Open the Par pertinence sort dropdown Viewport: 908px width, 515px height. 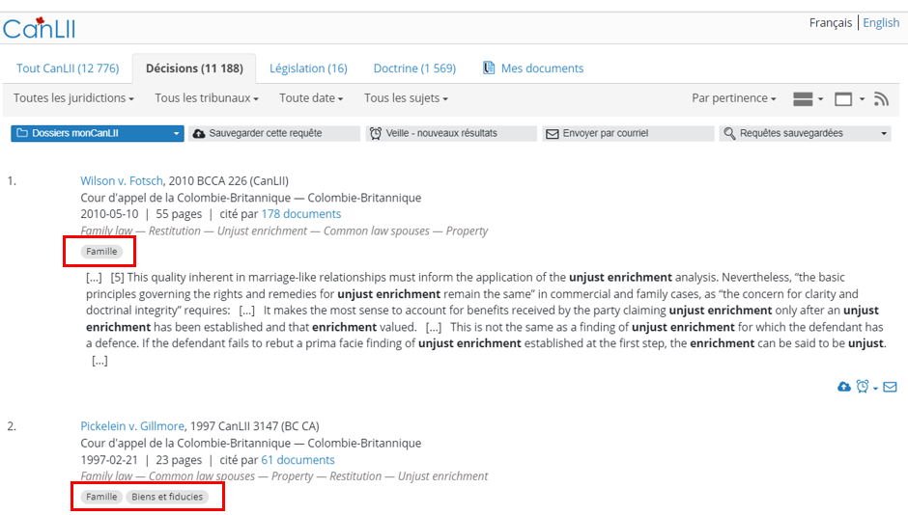coord(733,98)
